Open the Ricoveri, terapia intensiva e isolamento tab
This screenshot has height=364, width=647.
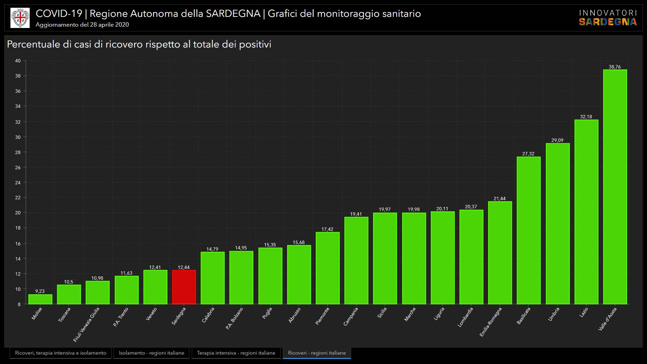tap(61, 353)
